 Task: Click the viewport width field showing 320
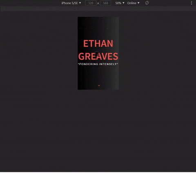91,3
